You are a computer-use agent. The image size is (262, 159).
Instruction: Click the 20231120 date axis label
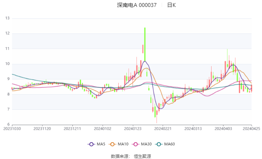(42, 129)
